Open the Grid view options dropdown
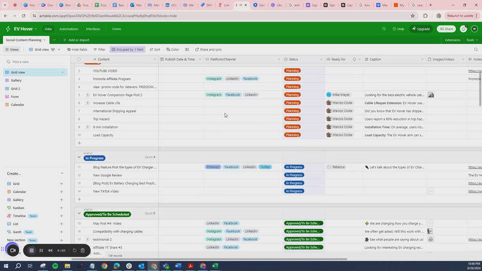Screen dimensions: 482x271 tap(59, 49)
